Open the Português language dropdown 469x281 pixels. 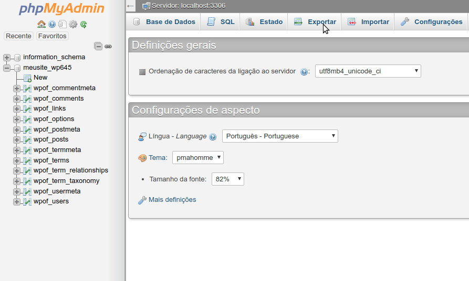pyautogui.click(x=280, y=136)
